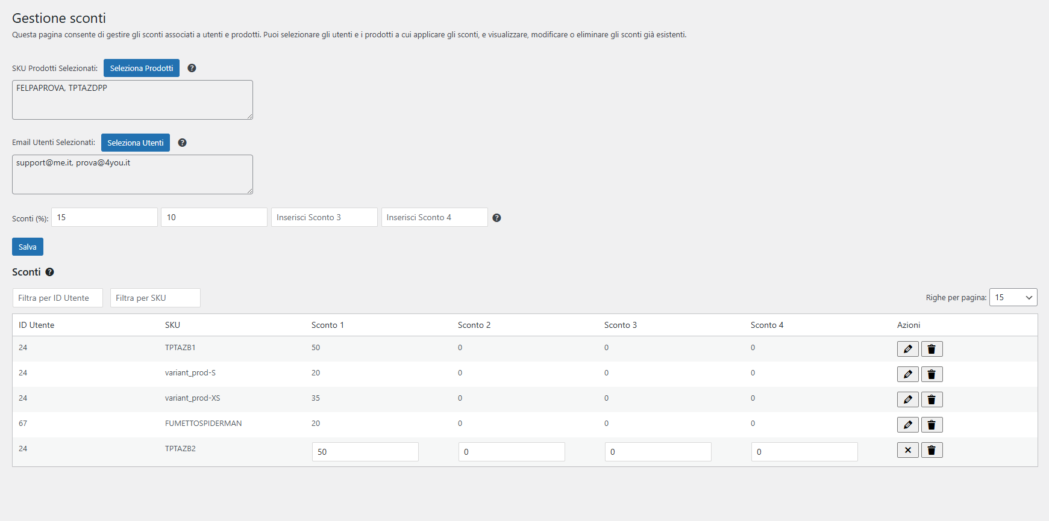Screen dimensions: 1049x521
Task: Click the Seleziona Prodotti button
Action: [x=142, y=68]
